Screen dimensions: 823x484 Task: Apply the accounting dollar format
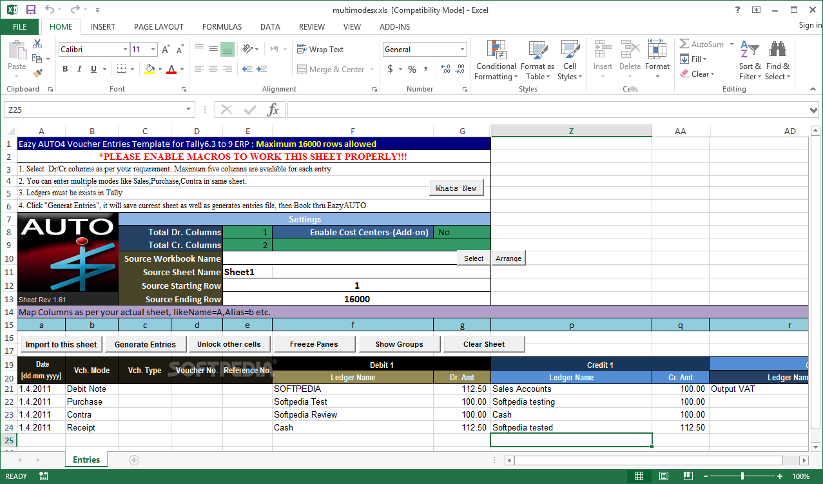tap(390, 69)
